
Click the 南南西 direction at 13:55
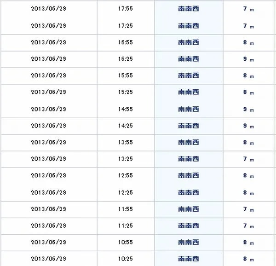pos(189,142)
